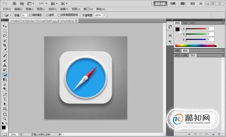Open the 不透明度 opacity slider dropdown arrow
The height and width of the screenshot is (137, 226).
(x=104, y=15)
